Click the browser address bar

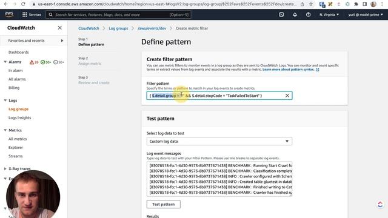(x=167, y=4)
